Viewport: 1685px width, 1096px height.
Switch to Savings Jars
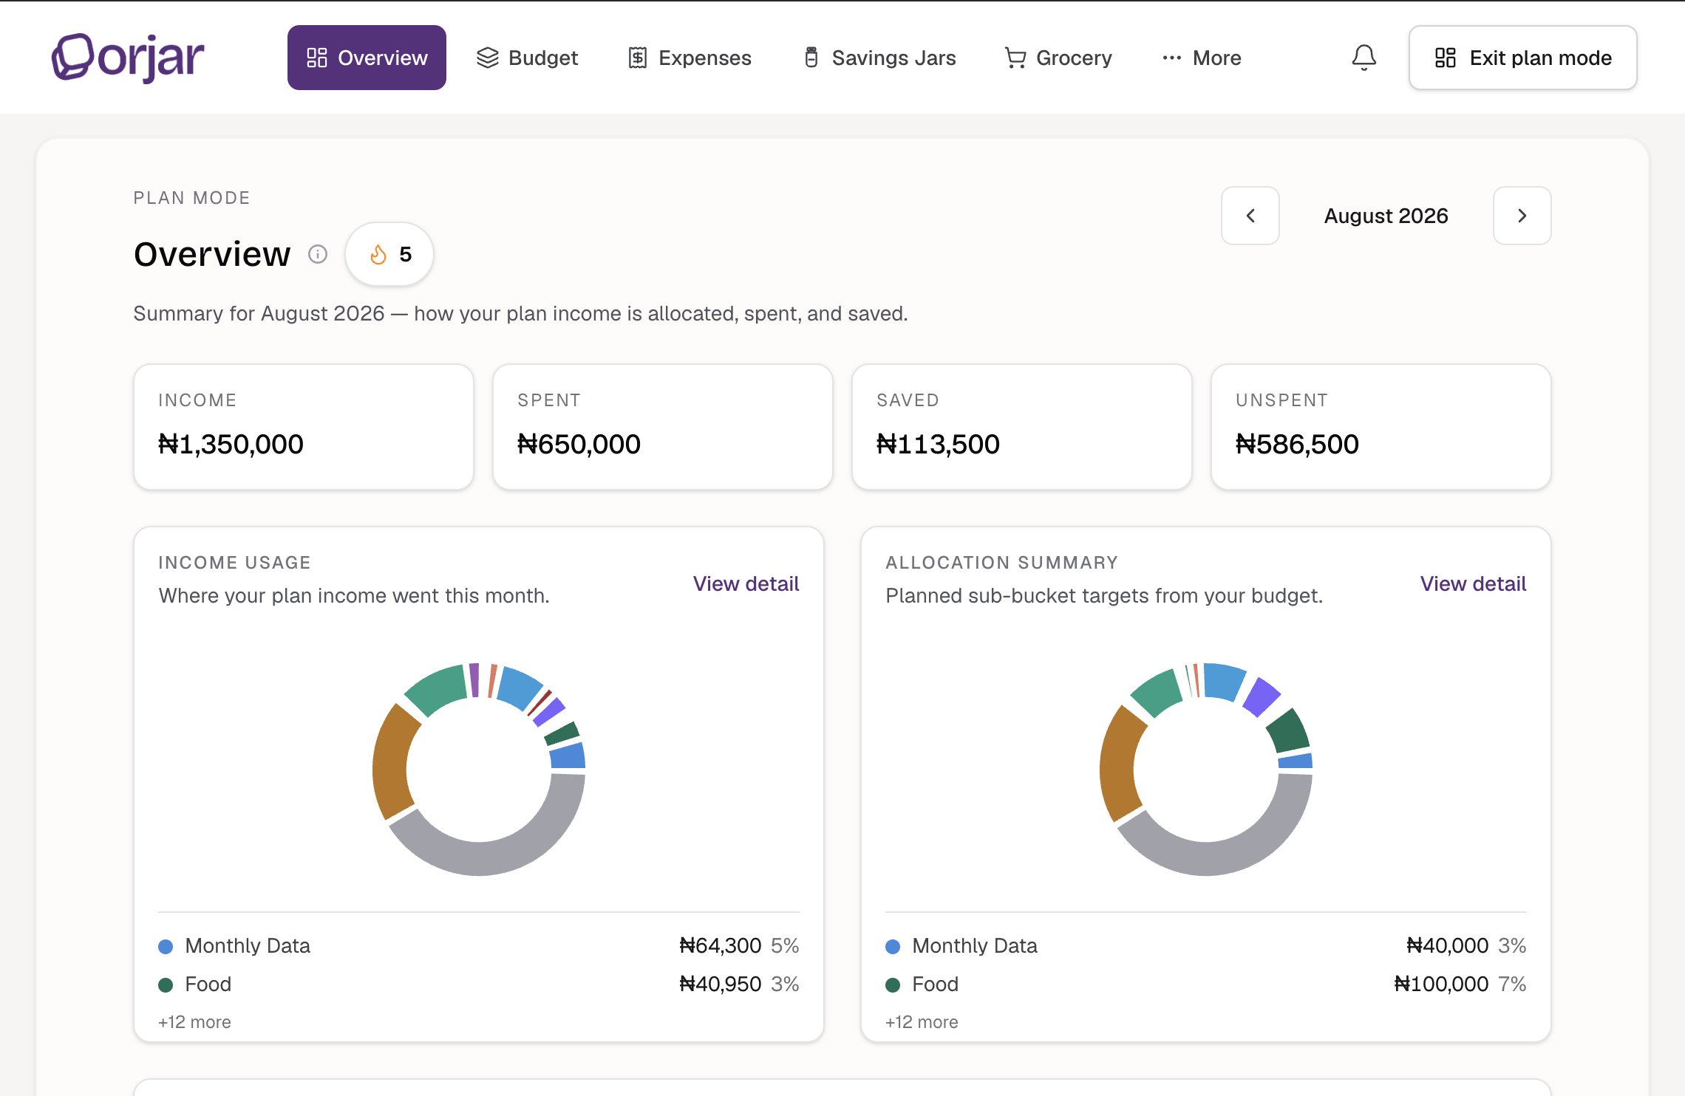(879, 58)
